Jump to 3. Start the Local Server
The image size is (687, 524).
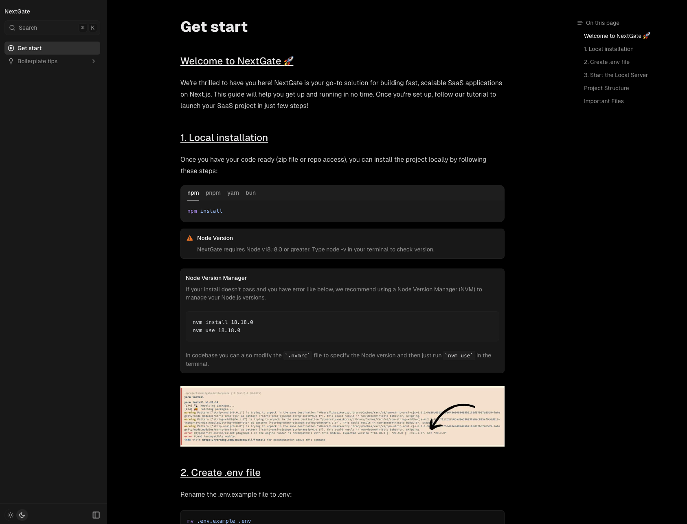click(x=616, y=75)
